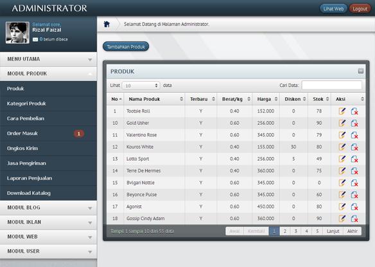The image size is (375, 267).
Task: Open Jasa Pengiriman menu item
Action: [x=48, y=163]
